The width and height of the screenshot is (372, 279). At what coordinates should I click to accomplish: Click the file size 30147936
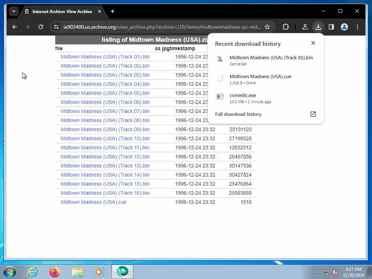(x=240, y=166)
